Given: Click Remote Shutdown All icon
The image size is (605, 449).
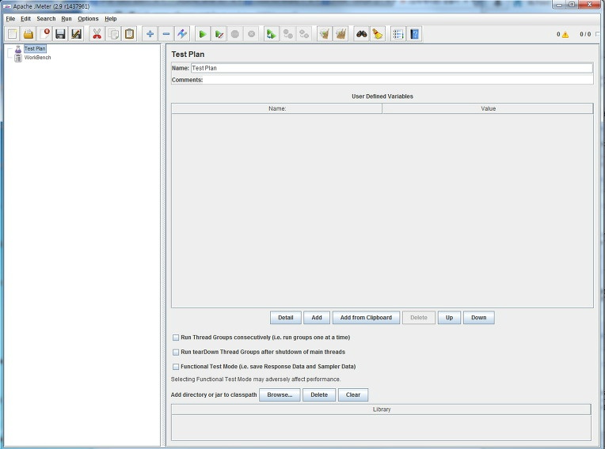Looking at the screenshot, I should [304, 34].
